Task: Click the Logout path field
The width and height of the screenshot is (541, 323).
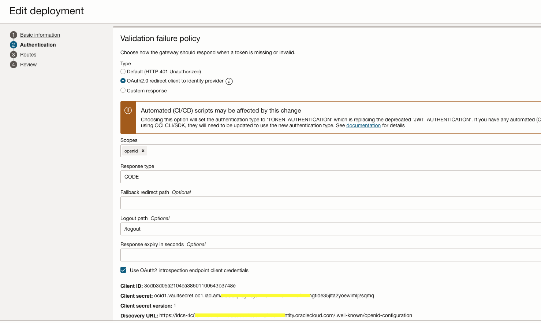Action: (x=329, y=229)
